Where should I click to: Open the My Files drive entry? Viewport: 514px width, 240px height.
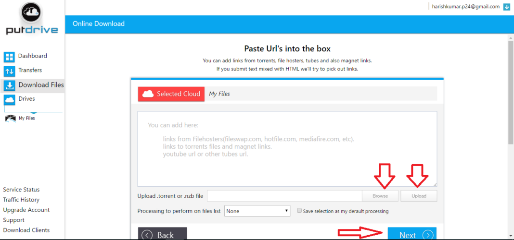click(x=27, y=119)
